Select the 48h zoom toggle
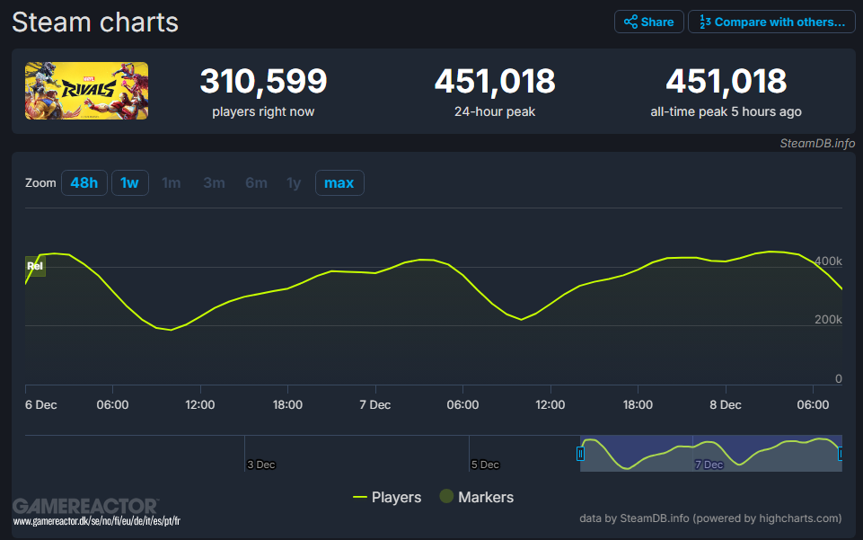The height and width of the screenshot is (540, 863). pyautogui.click(x=84, y=182)
